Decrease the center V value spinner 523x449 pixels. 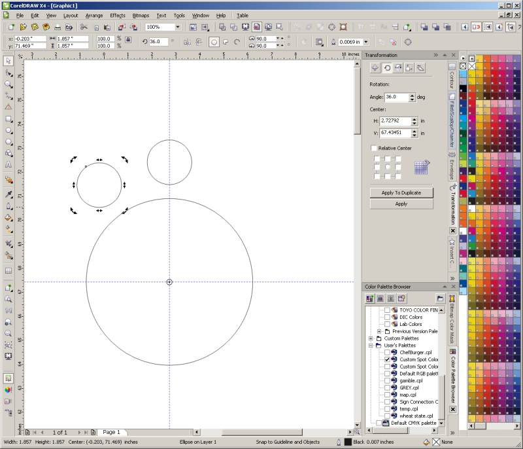(414, 135)
